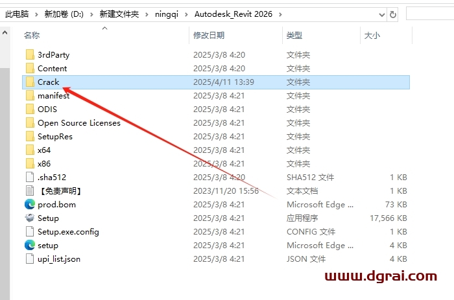
Task: Open the 3rdParty folder icon
Action: (x=30, y=54)
